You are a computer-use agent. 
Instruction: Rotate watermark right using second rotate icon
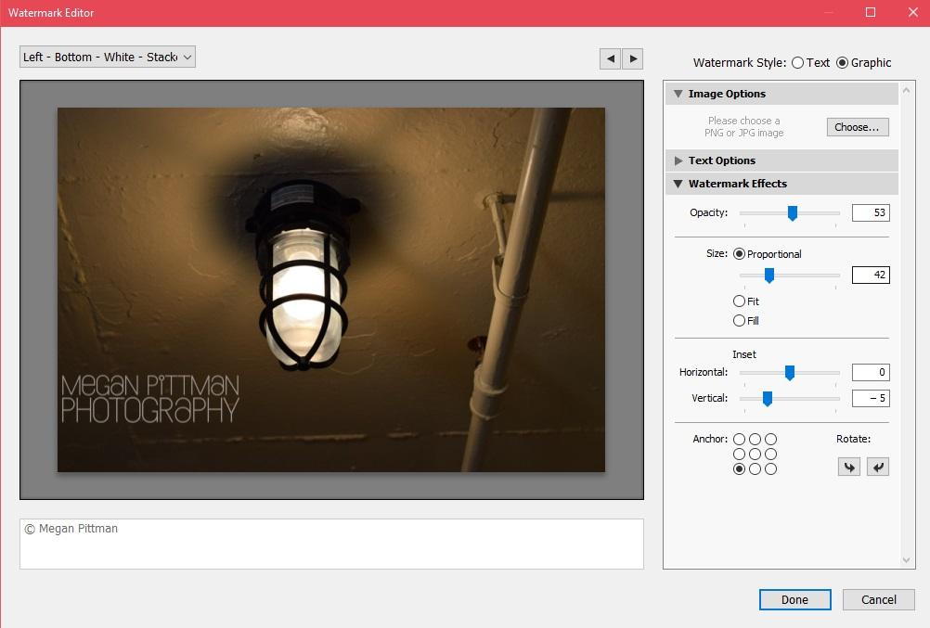point(878,468)
